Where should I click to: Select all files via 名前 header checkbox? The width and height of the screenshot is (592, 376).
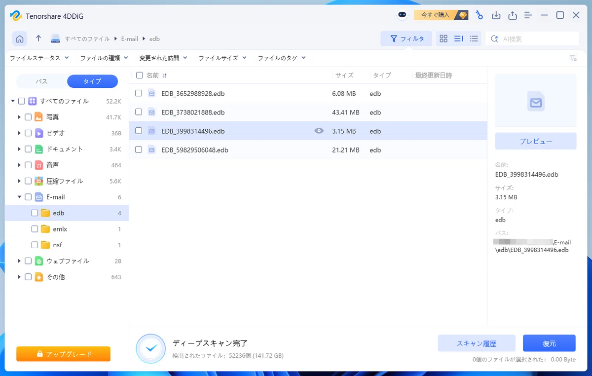(140, 75)
